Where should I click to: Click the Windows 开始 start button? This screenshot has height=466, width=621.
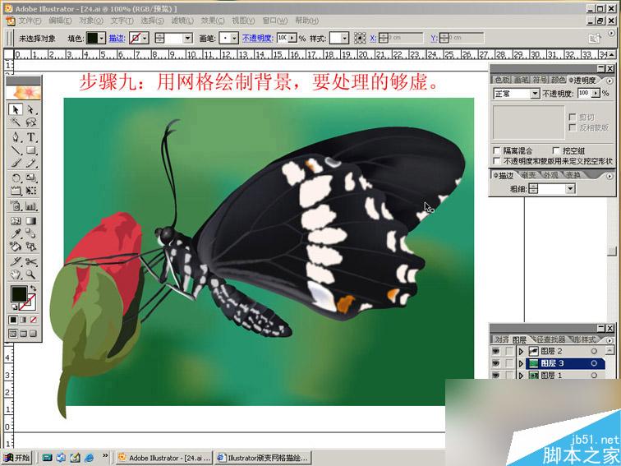16,458
